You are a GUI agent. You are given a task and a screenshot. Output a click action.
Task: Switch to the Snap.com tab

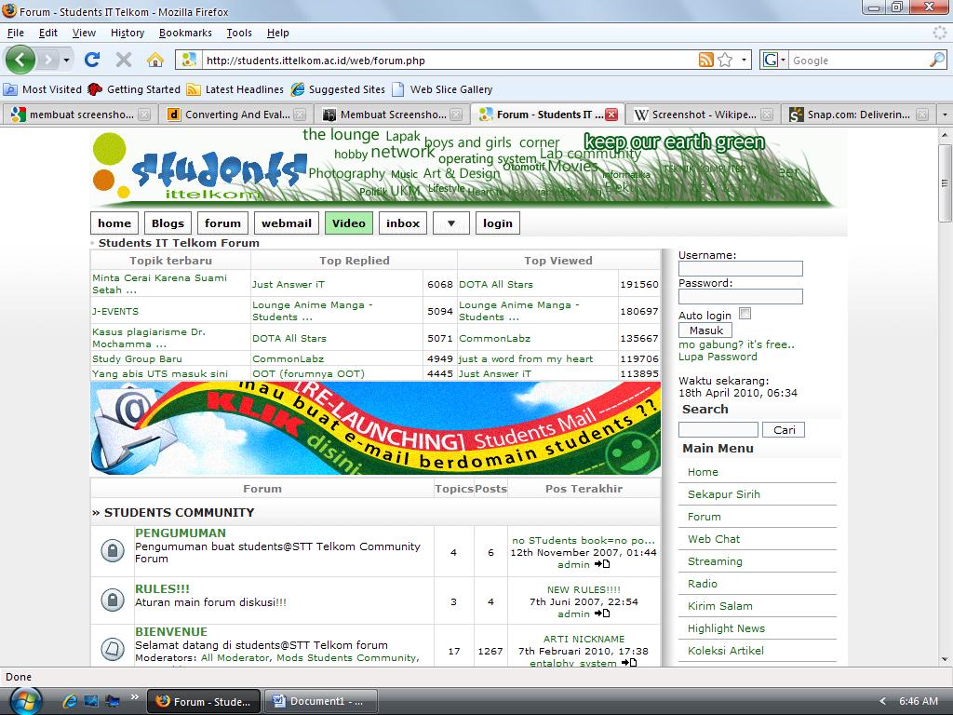click(x=857, y=115)
